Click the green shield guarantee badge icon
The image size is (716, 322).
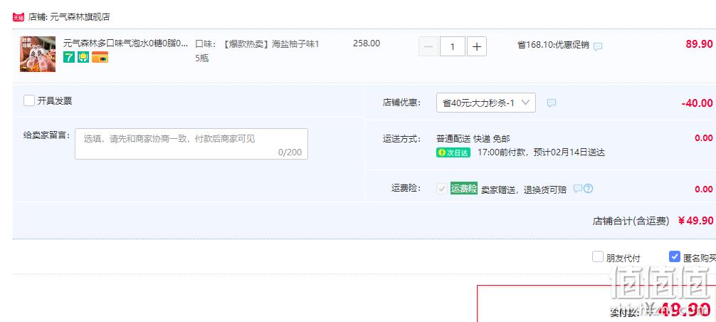[x=83, y=57]
